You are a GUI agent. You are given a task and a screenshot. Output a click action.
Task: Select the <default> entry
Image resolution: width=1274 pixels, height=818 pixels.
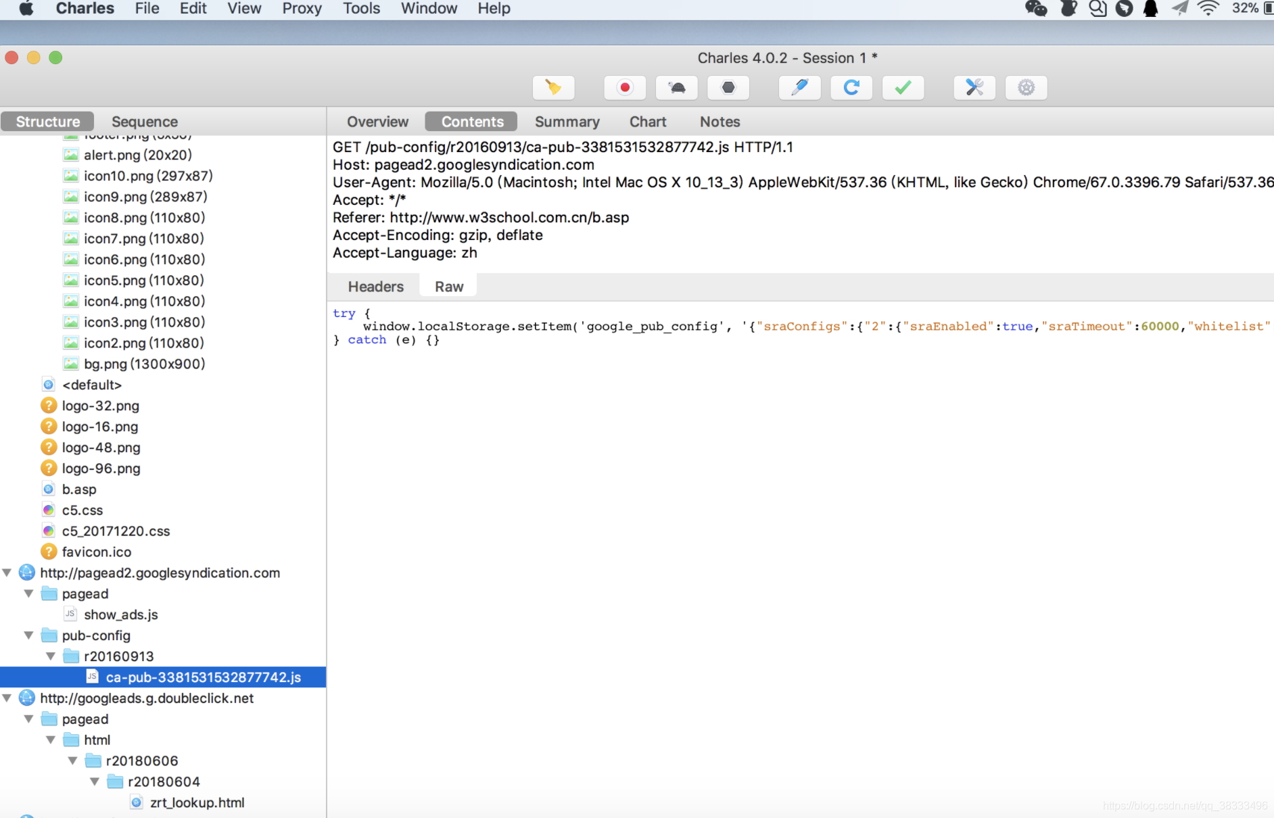point(91,385)
